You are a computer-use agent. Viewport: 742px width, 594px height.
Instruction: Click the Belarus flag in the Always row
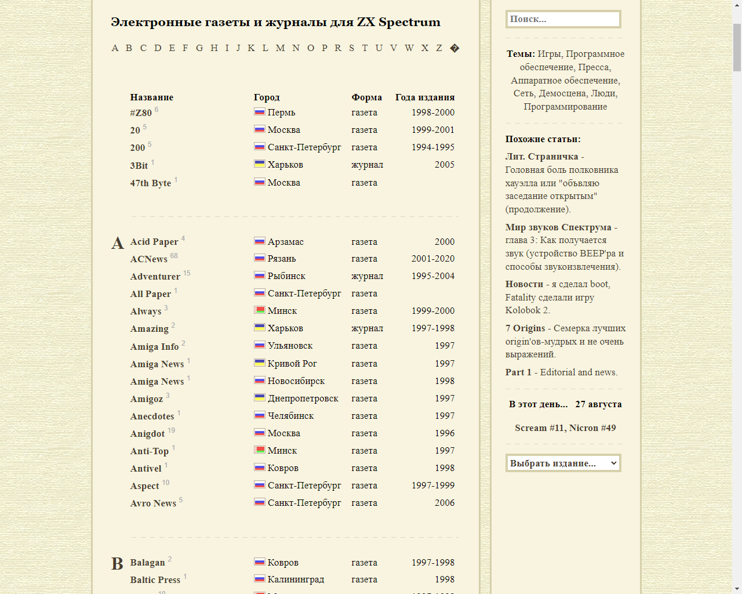coord(260,310)
